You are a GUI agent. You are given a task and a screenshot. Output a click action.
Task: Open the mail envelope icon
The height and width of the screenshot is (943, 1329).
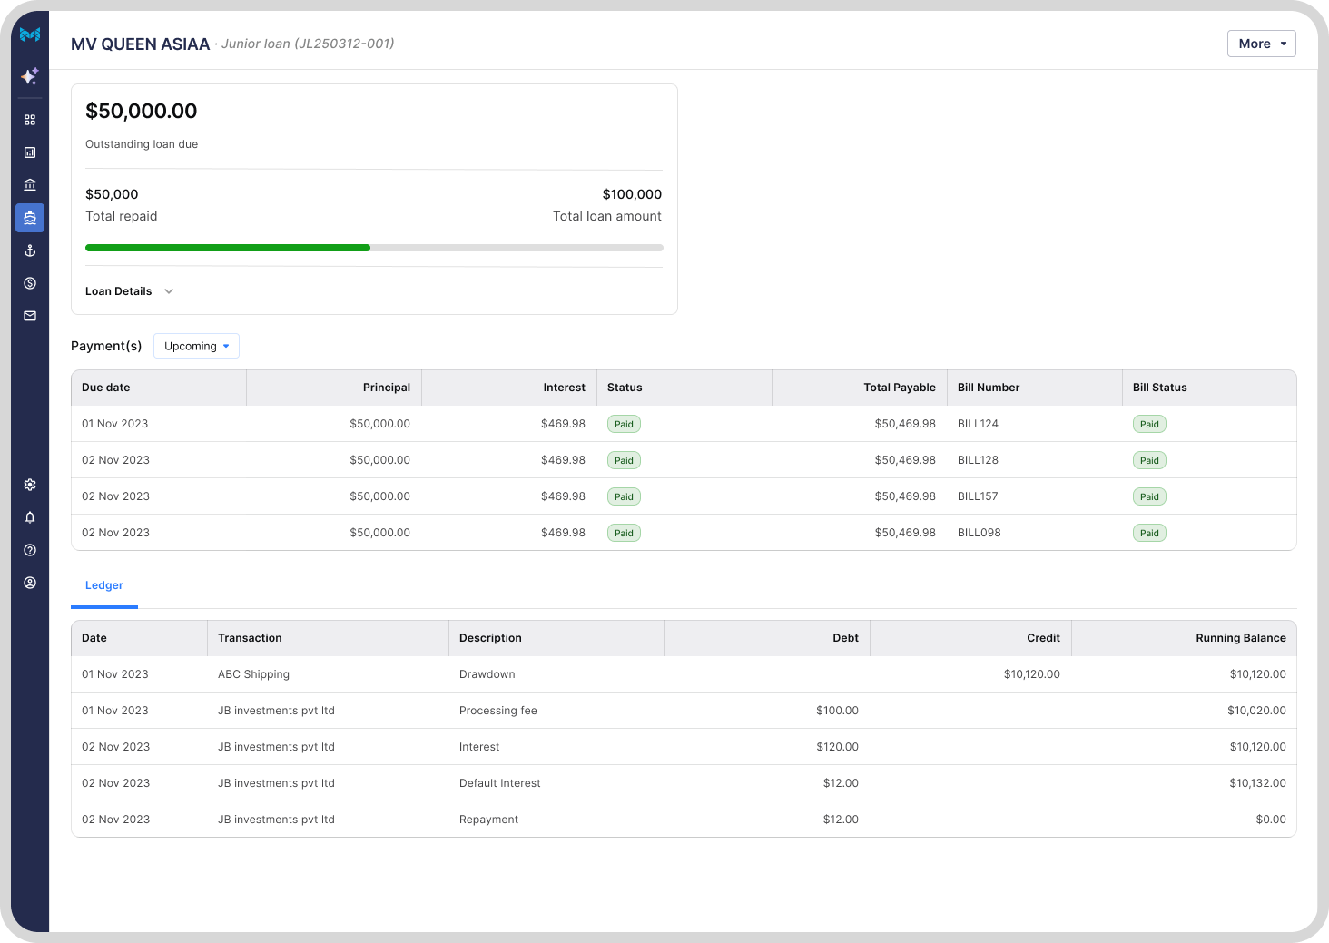(x=29, y=315)
